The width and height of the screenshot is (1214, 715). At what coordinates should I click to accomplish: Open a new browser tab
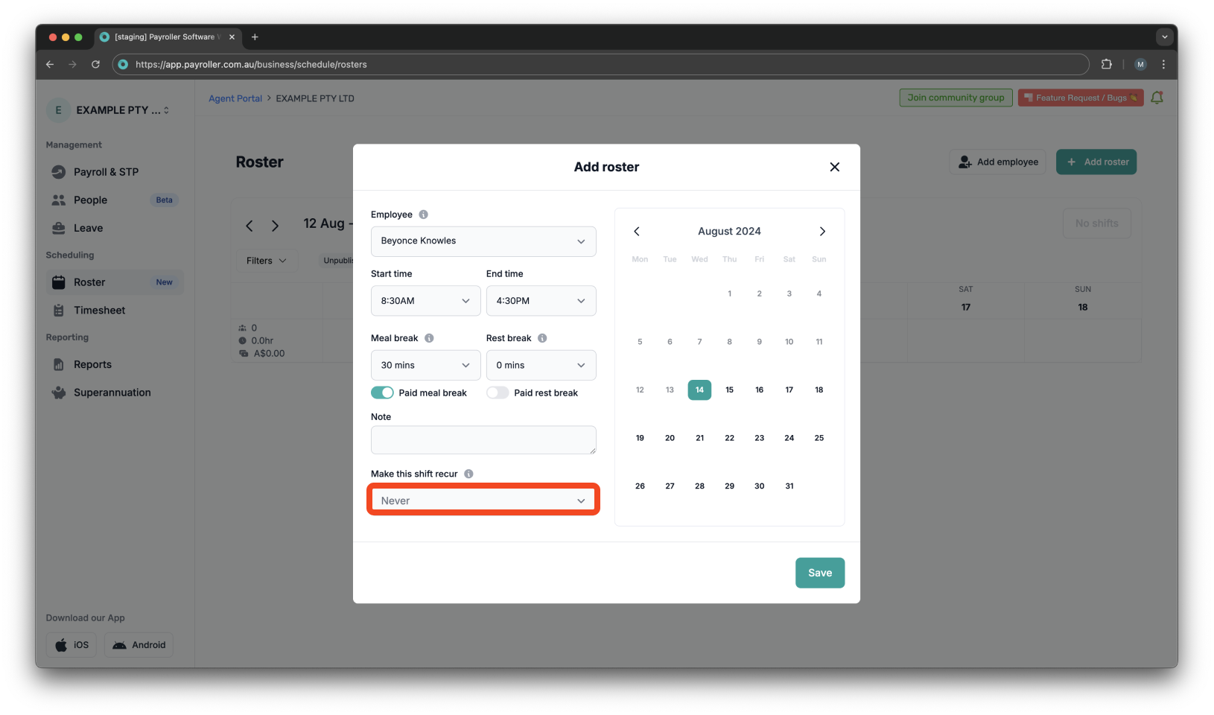[x=255, y=37]
